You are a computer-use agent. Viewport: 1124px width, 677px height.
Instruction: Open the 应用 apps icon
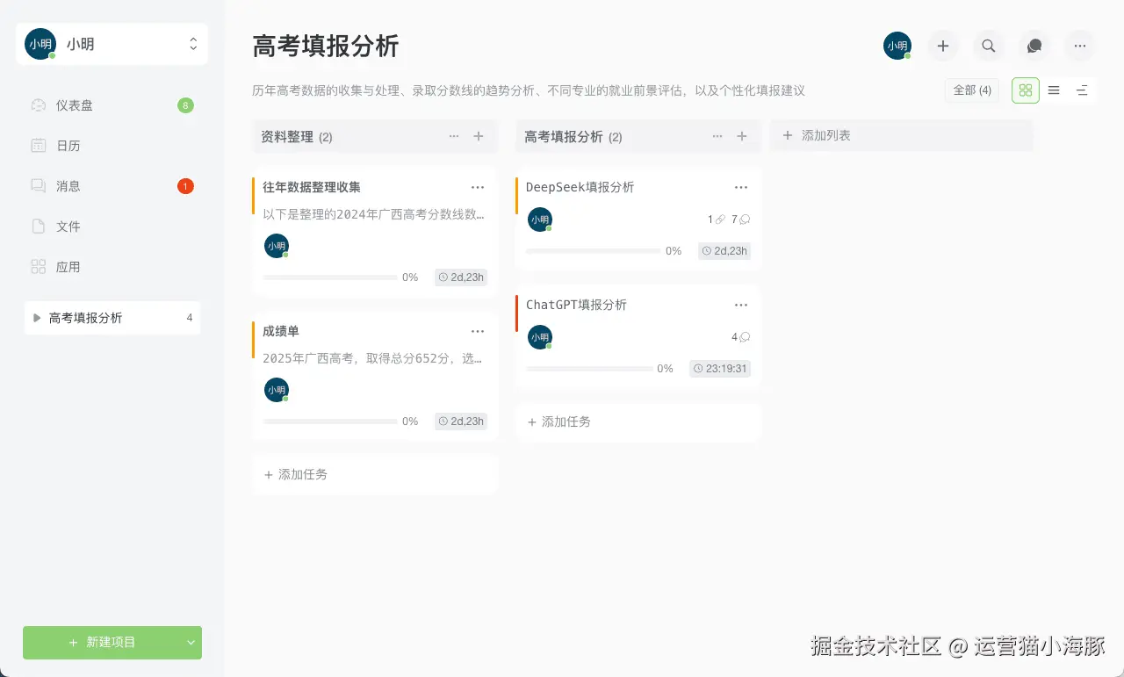(x=37, y=266)
